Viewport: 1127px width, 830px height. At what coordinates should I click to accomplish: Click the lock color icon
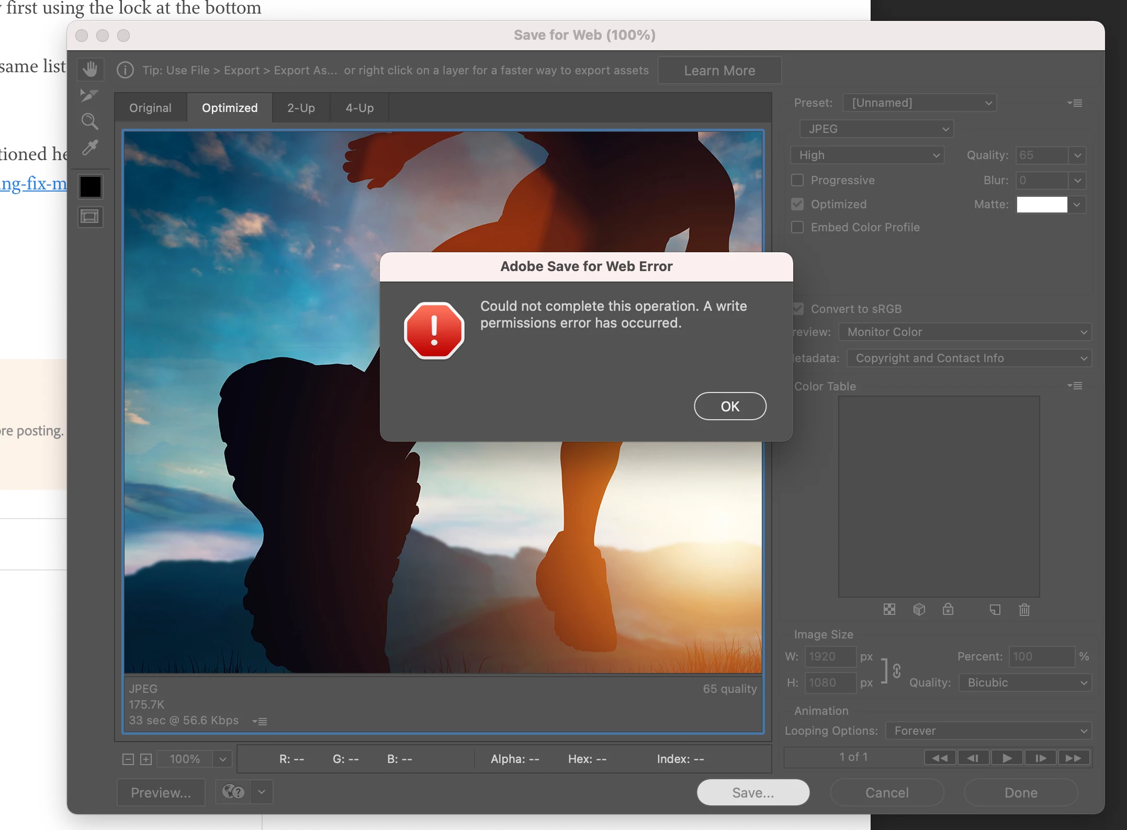[x=948, y=610]
